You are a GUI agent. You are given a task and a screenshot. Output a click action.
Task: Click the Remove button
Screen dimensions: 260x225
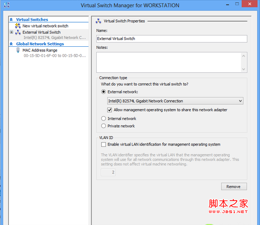point(234,187)
